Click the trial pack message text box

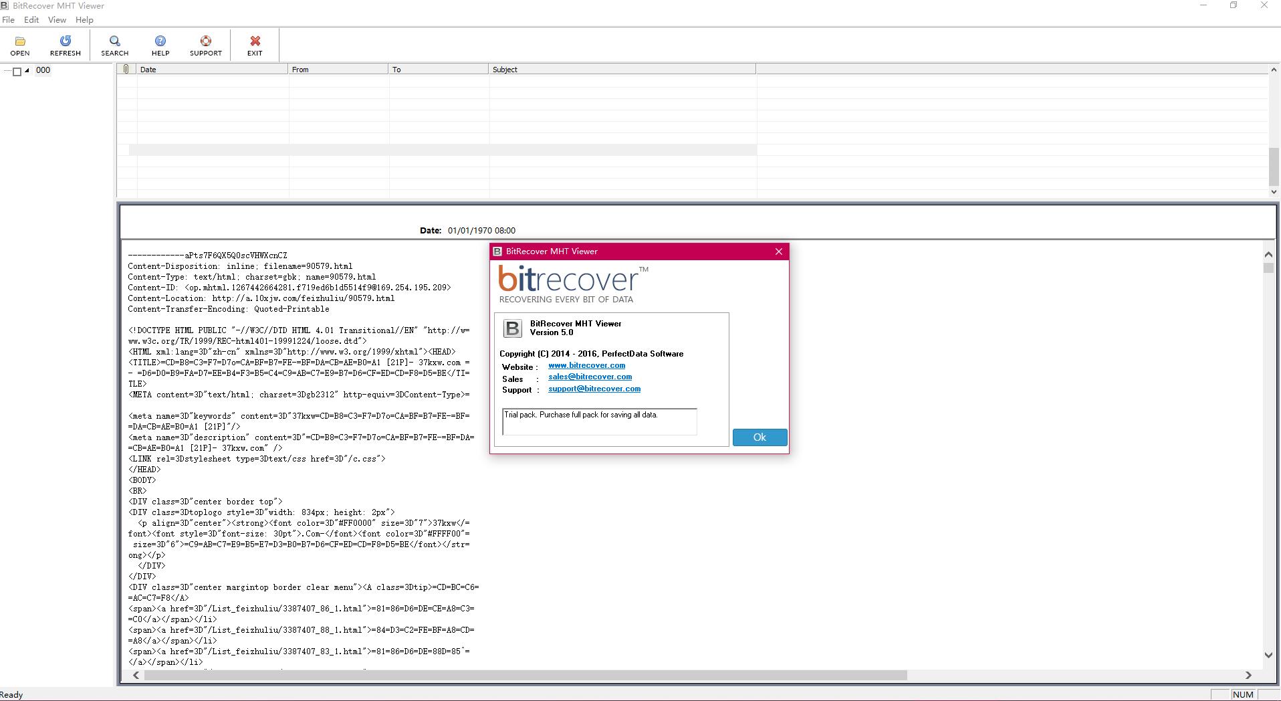pos(600,421)
